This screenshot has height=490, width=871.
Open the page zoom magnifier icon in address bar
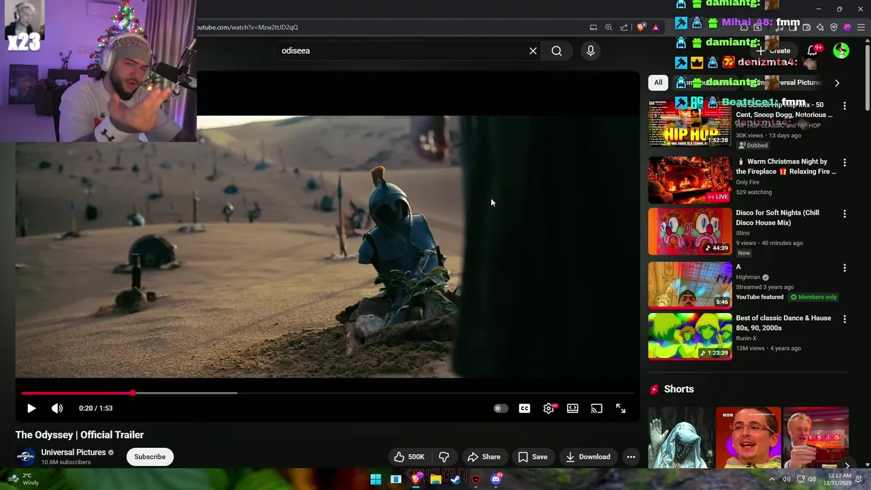[608, 27]
